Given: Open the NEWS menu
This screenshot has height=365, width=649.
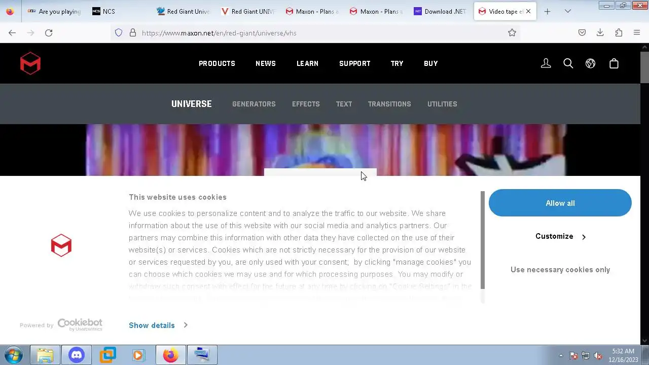Looking at the screenshot, I should click(x=266, y=63).
